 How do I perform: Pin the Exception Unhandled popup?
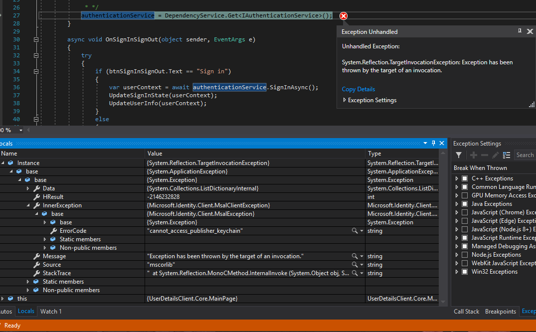(520, 31)
